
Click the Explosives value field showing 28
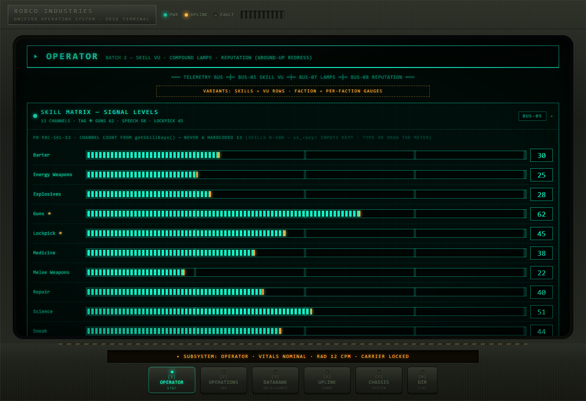[542, 194]
